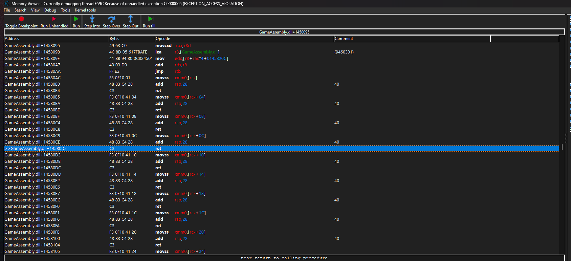Click the Comment column header
This screenshot has height=261, width=571.
click(x=412, y=39)
